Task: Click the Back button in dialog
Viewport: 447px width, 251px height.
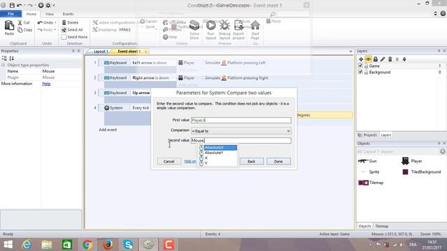Action: (251, 161)
